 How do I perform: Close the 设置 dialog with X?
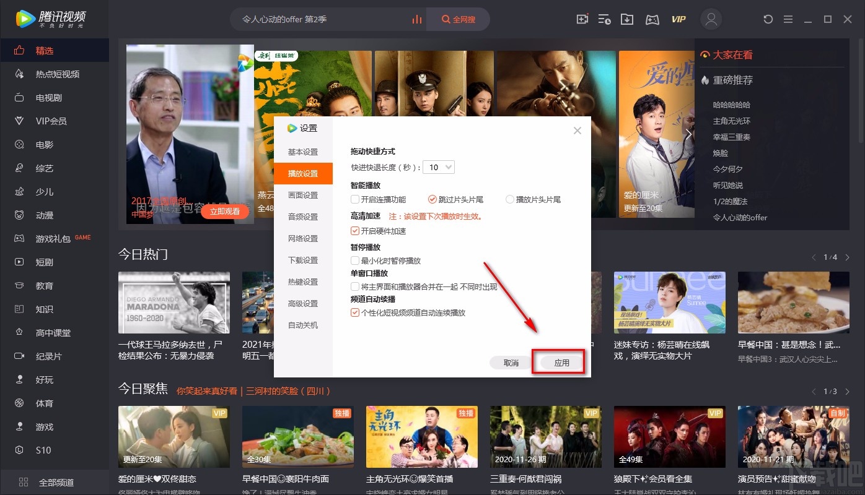(x=577, y=131)
